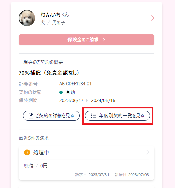Expand pet profile with pink chevron

153,18
